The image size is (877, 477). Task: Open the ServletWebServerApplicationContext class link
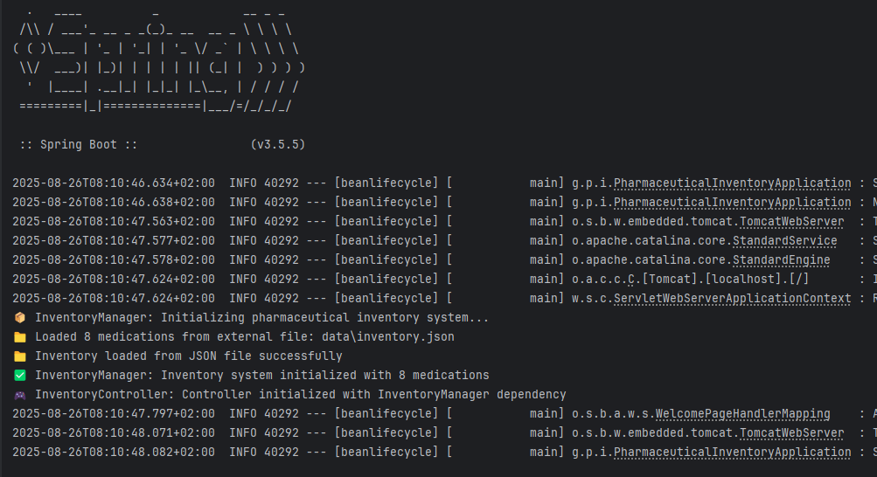[x=732, y=299]
